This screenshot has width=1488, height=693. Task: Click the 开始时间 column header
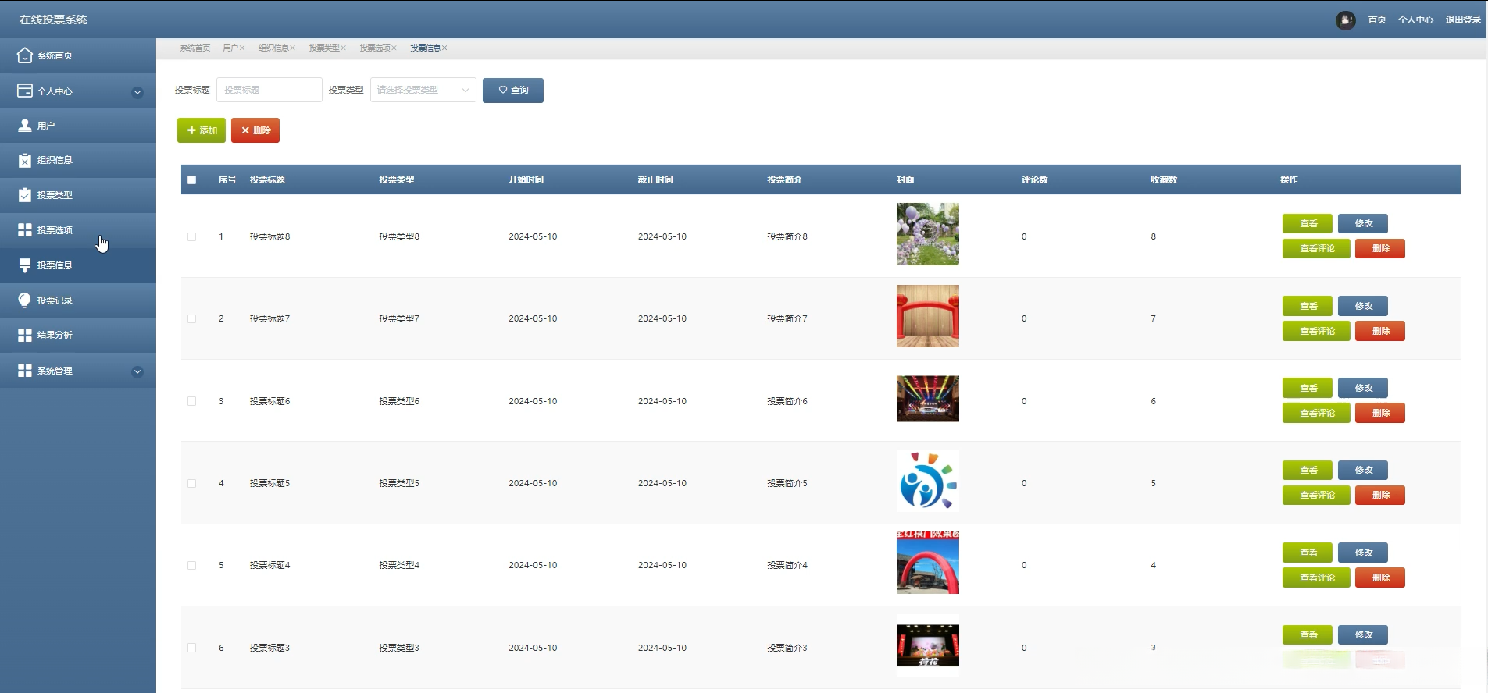pos(526,179)
